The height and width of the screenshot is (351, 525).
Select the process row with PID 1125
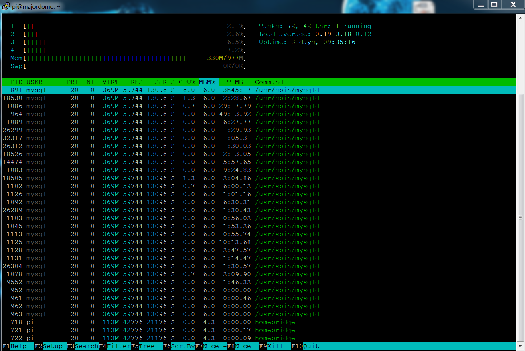tap(259, 242)
